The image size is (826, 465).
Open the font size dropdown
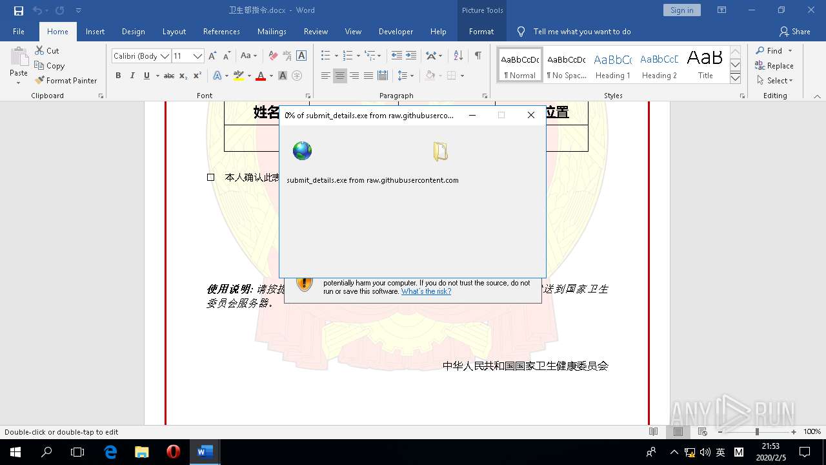(198, 56)
